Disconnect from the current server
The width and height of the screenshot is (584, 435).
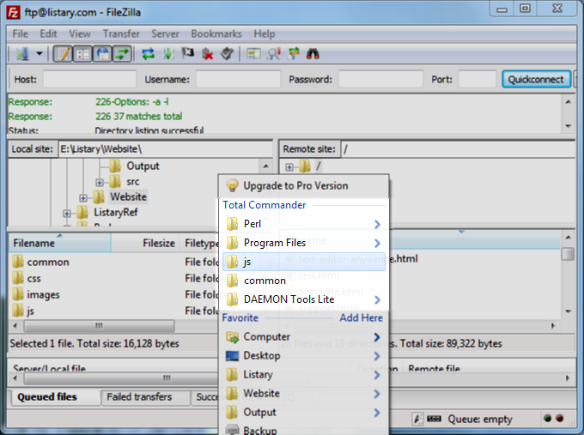(208, 54)
